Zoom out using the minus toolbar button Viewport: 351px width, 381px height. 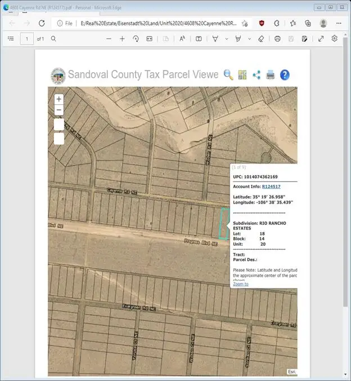(109, 39)
